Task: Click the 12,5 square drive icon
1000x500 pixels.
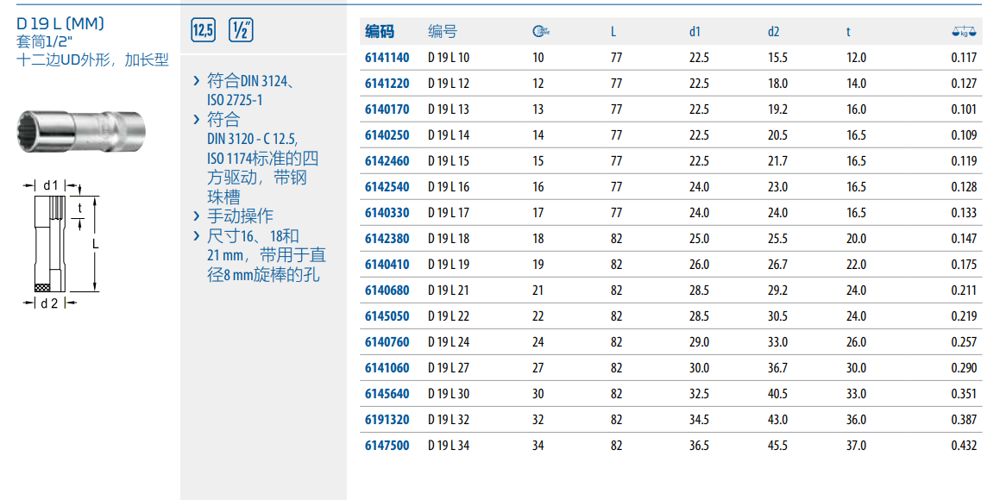Action: click(x=203, y=31)
